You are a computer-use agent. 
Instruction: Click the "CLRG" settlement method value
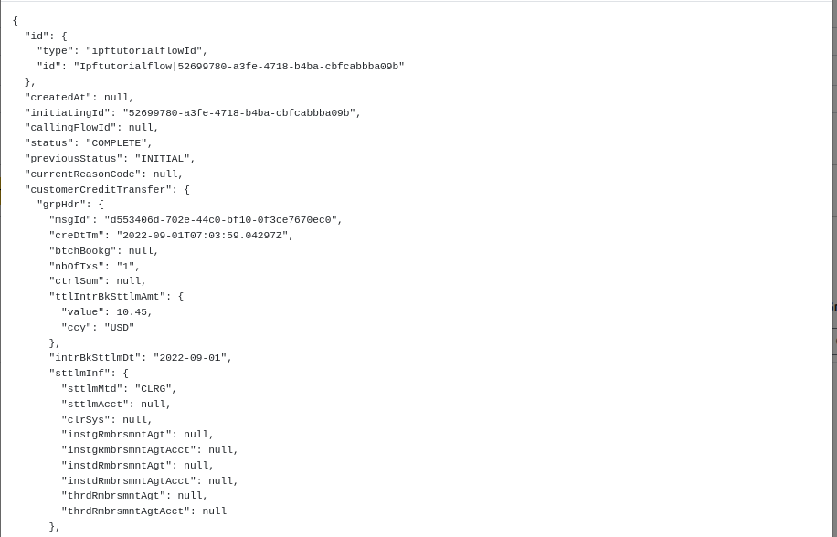[153, 389]
